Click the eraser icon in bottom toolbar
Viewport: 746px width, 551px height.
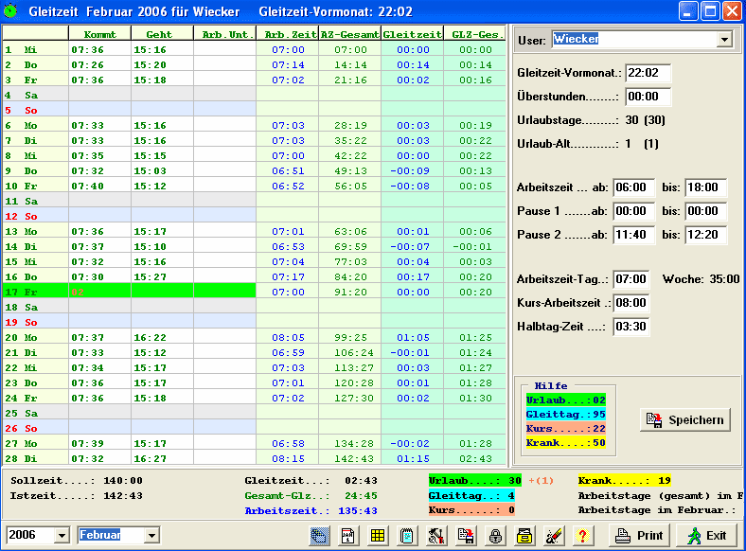554,536
